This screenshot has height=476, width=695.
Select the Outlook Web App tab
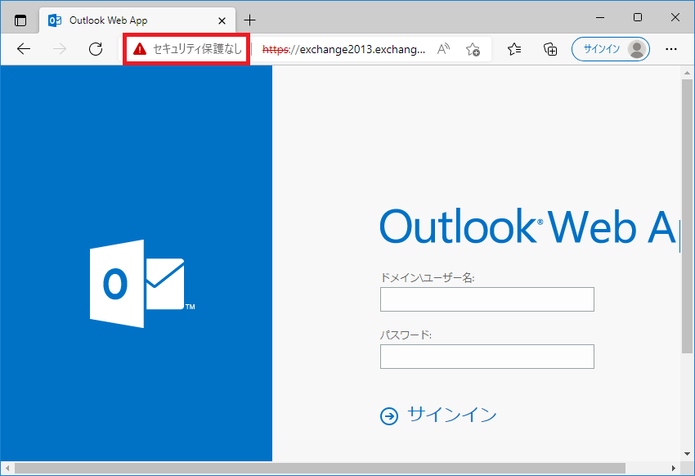137,20
